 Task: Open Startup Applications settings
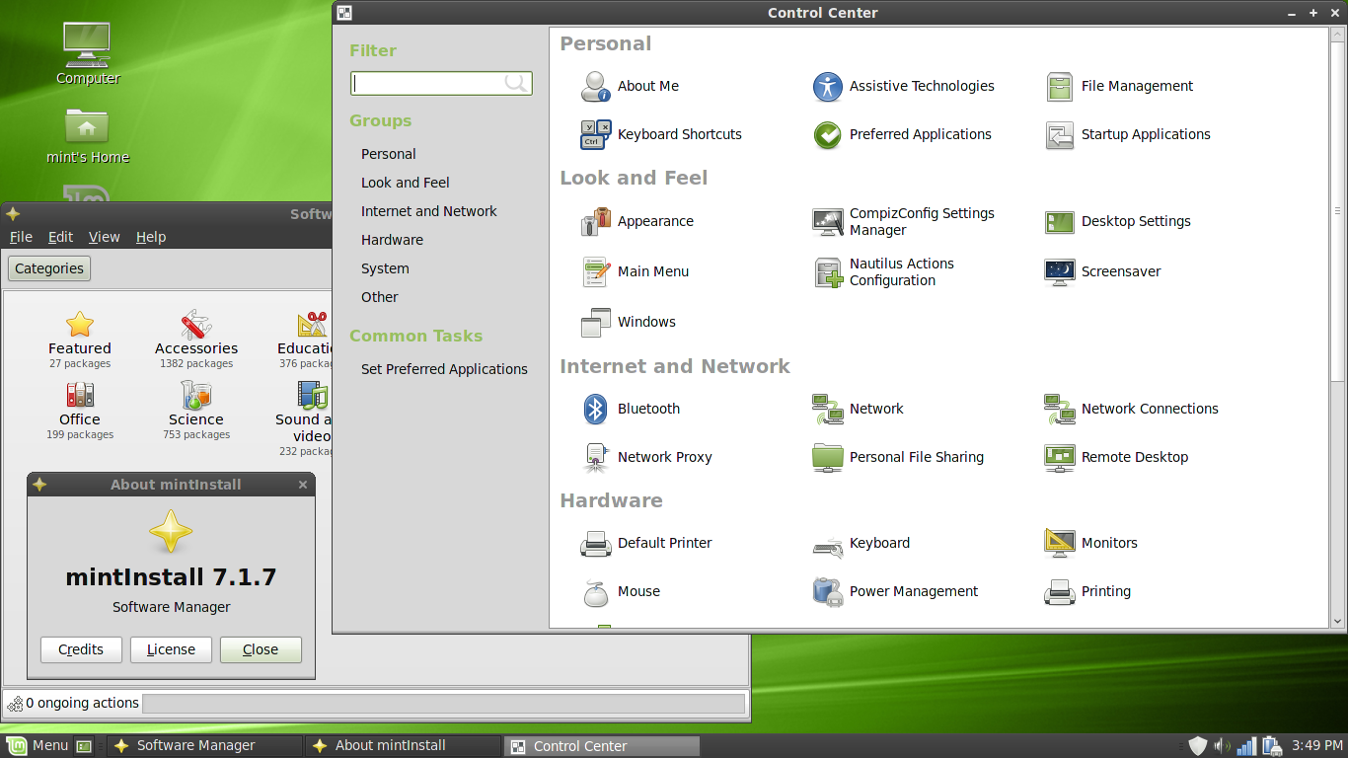[1128, 134]
